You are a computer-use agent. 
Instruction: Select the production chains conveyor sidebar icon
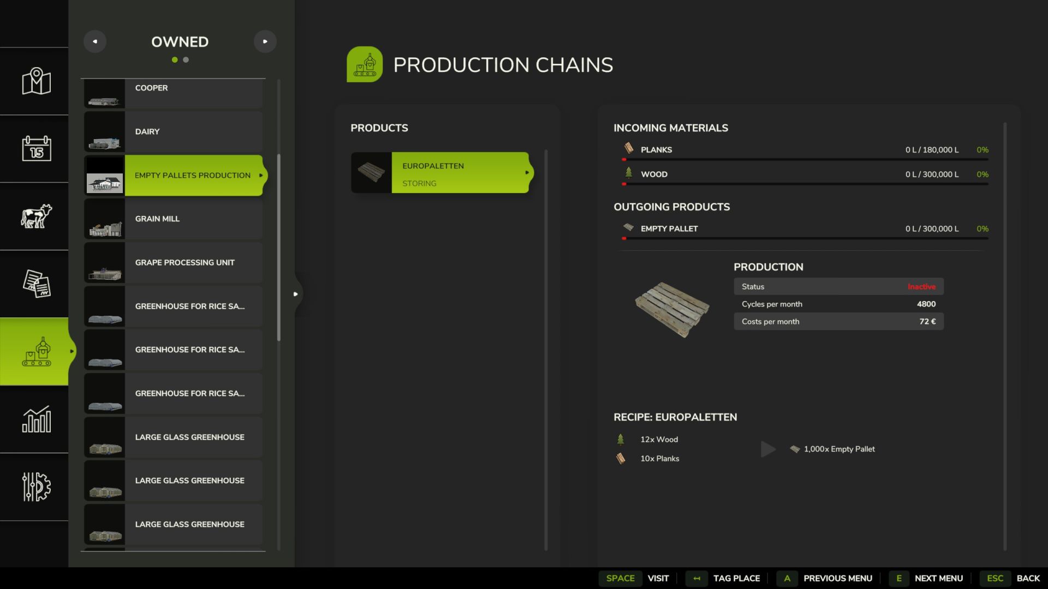pos(36,352)
